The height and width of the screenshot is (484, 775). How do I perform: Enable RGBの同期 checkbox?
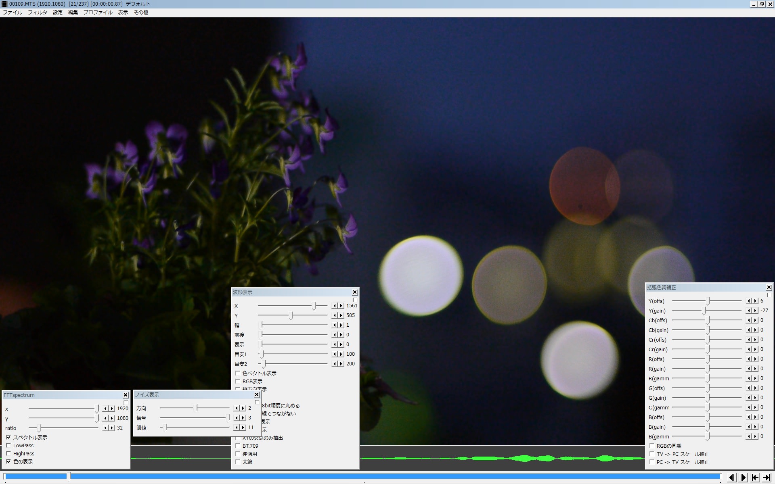652,446
